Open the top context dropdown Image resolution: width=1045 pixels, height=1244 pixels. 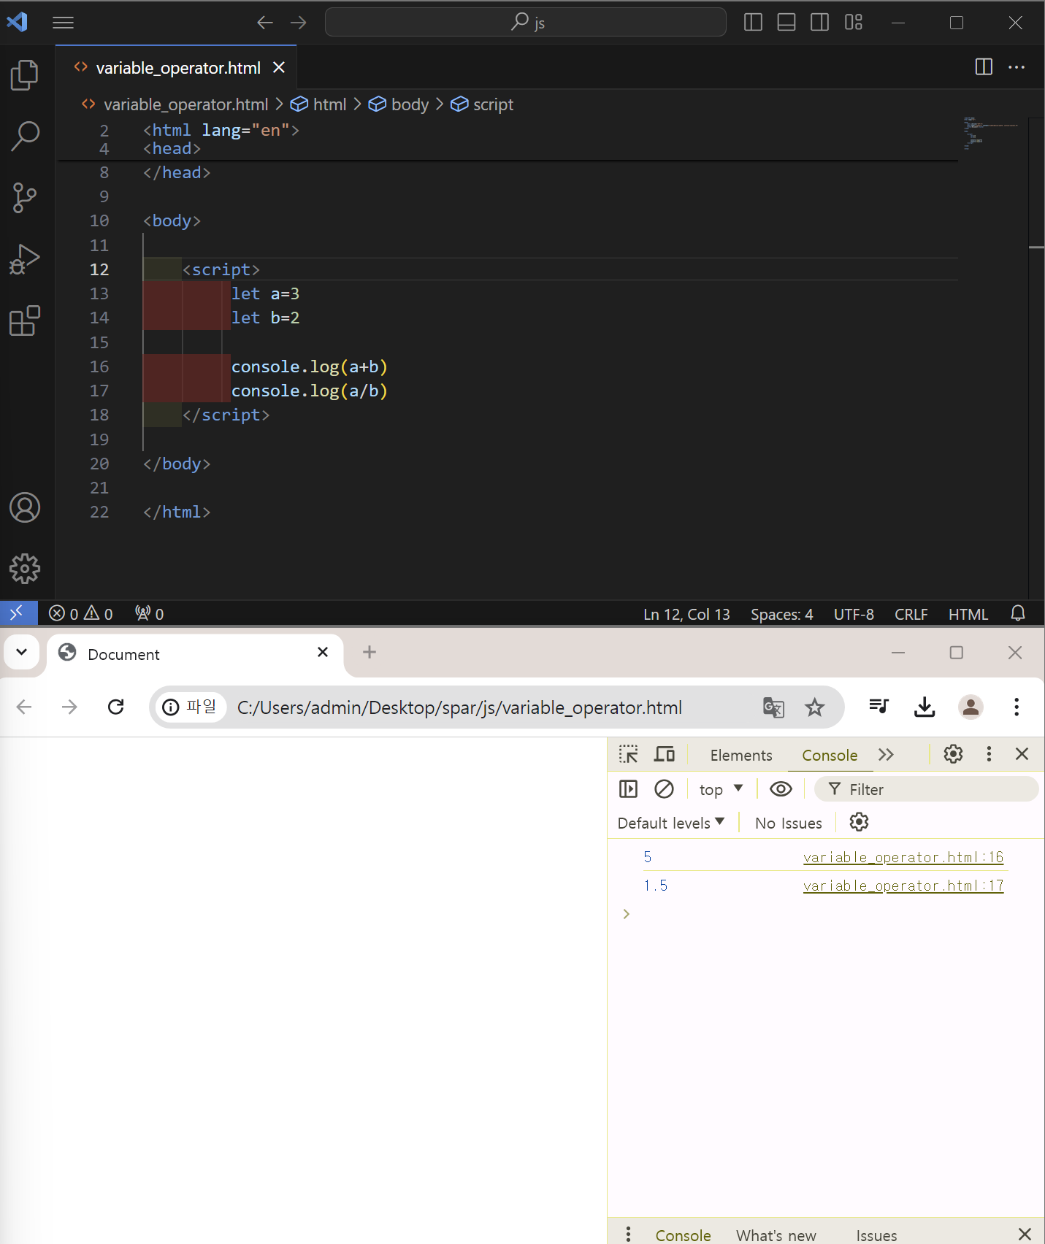pyautogui.click(x=721, y=789)
